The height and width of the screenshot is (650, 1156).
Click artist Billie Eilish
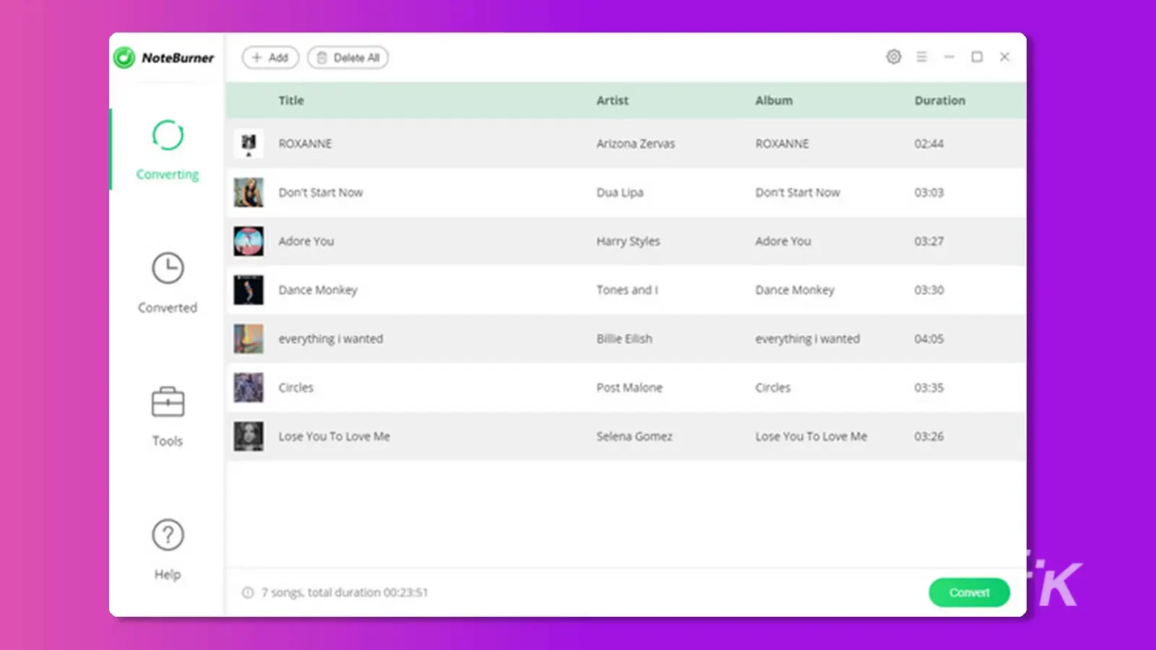coord(624,339)
